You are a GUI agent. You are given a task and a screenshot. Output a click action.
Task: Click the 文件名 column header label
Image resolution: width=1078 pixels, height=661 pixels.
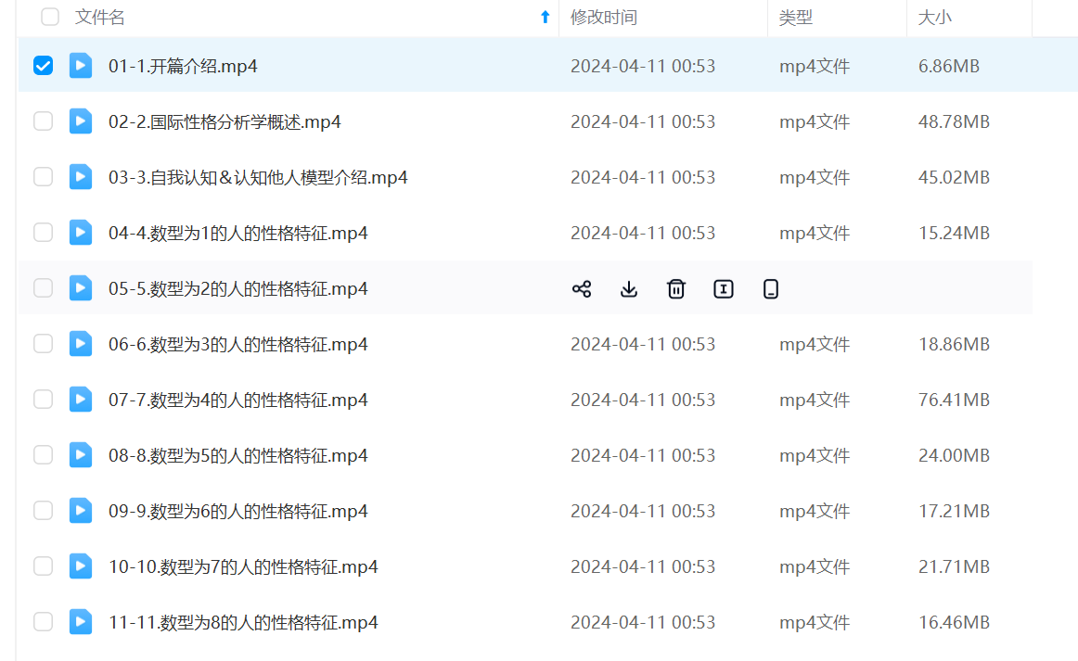point(100,18)
